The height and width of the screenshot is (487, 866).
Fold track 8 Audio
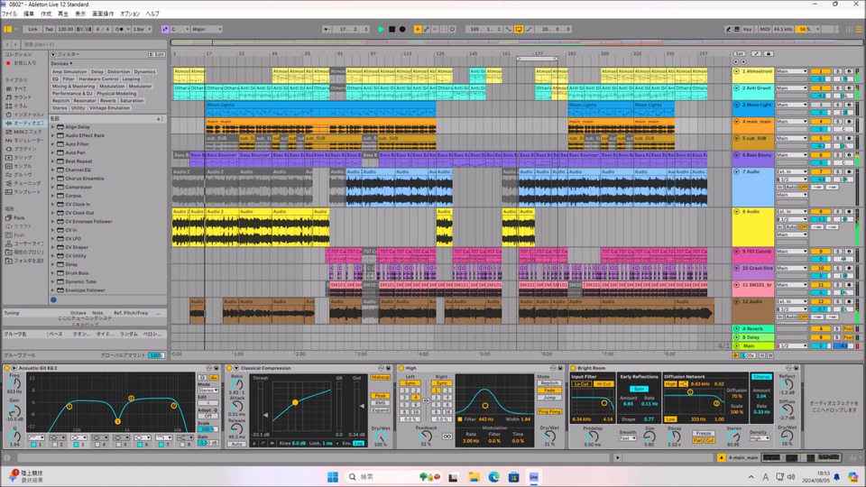tap(736, 211)
